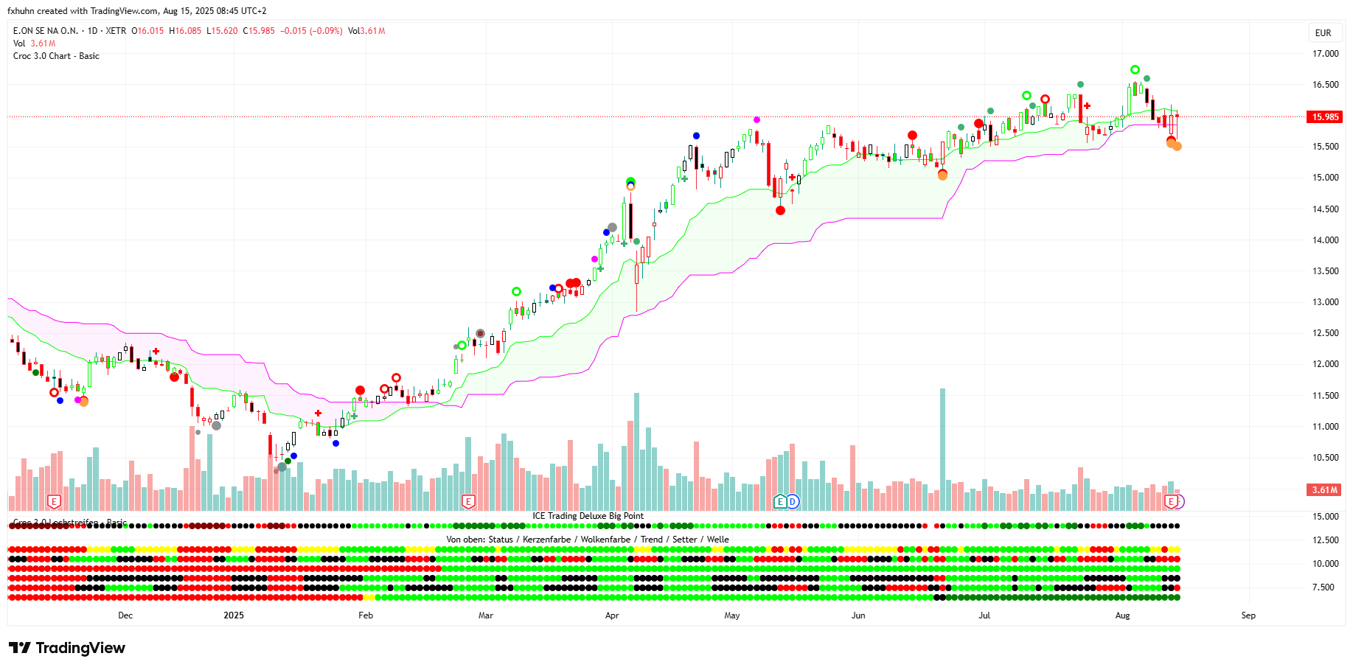
Task: Click the Croc 3.0 Chart - Basic legend
Action: coord(56,56)
